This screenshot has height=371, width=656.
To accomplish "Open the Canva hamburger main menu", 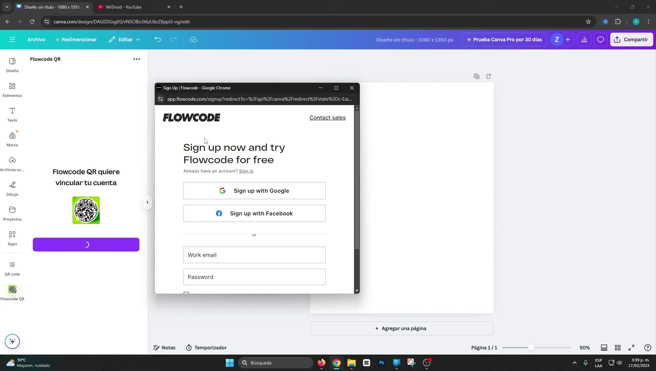I will coord(12,40).
